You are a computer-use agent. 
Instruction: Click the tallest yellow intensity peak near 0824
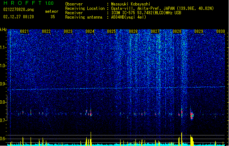pyautogui.click(x=91, y=139)
